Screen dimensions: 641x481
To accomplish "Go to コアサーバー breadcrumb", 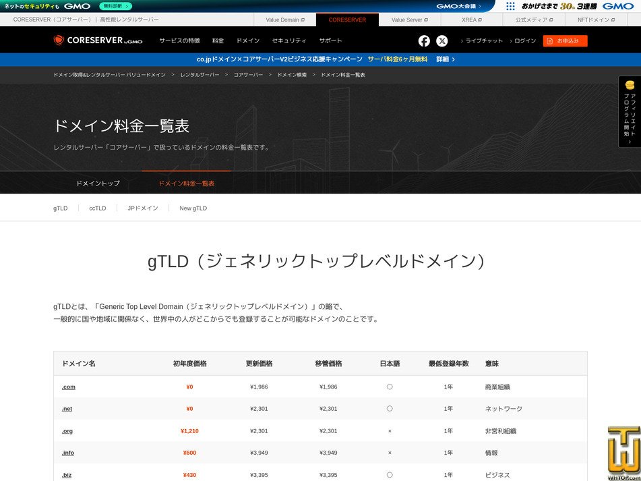I will [x=248, y=75].
